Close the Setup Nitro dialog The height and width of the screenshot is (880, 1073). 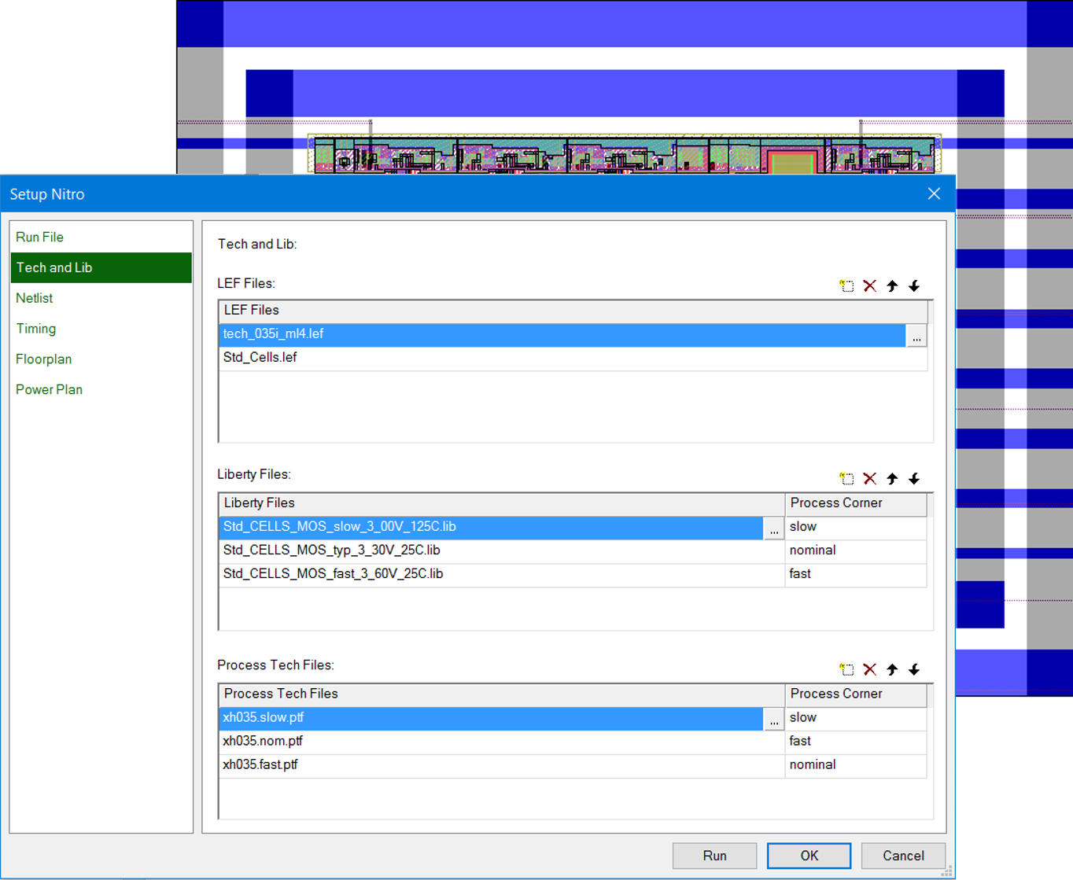coord(934,193)
